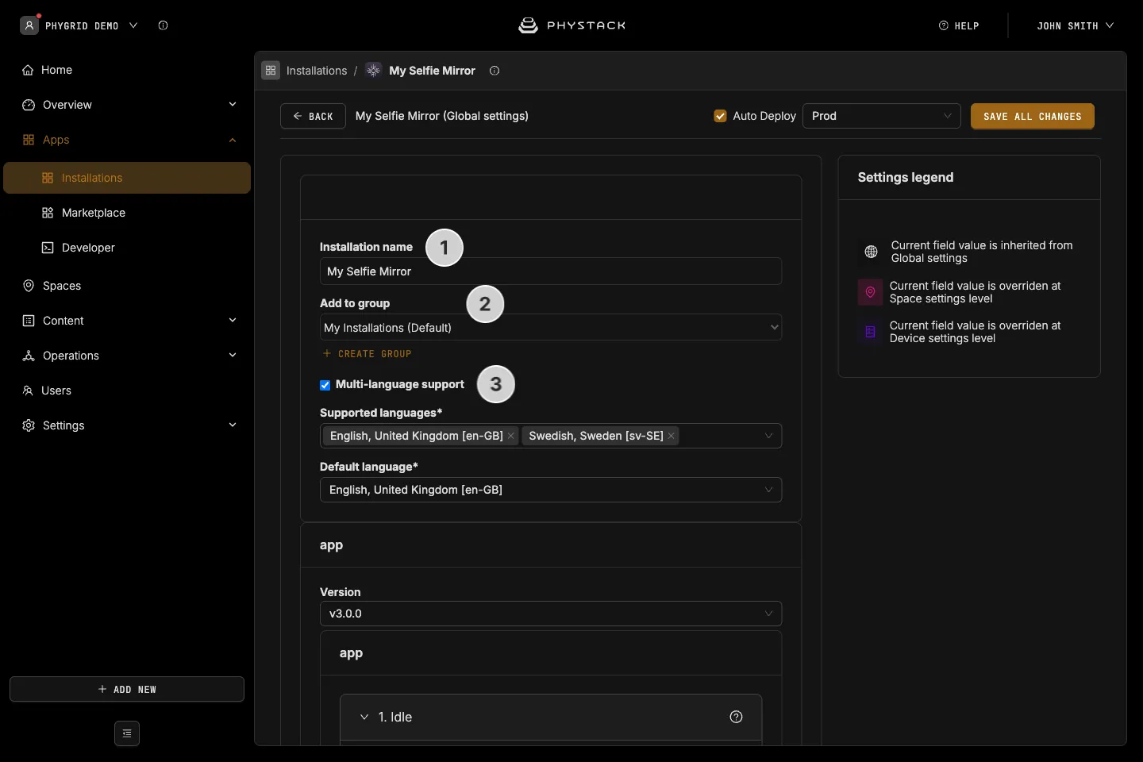
Task: Click the globe icon for Global settings legend
Action: (871, 252)
